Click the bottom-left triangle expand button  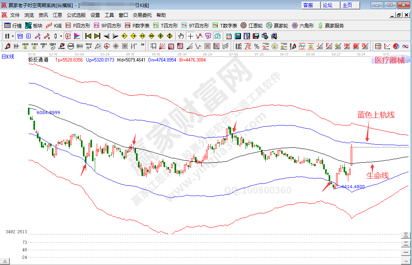click(x=5, y=261)
